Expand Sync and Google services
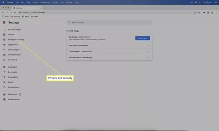The height and width of the screenshot is (131, 219). pos(109,45)
